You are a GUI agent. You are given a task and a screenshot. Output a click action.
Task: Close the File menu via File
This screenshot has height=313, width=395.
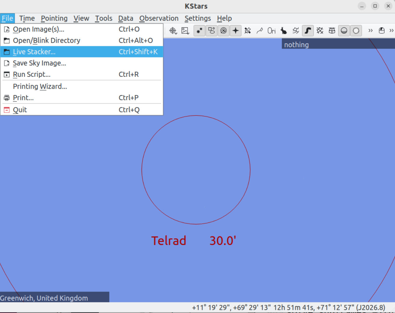click(7, 18)
